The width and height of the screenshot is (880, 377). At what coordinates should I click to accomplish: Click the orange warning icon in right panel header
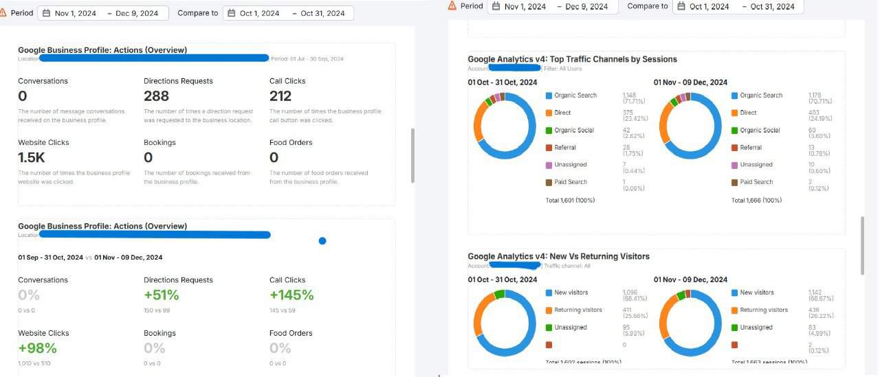(x=452, y=5)
